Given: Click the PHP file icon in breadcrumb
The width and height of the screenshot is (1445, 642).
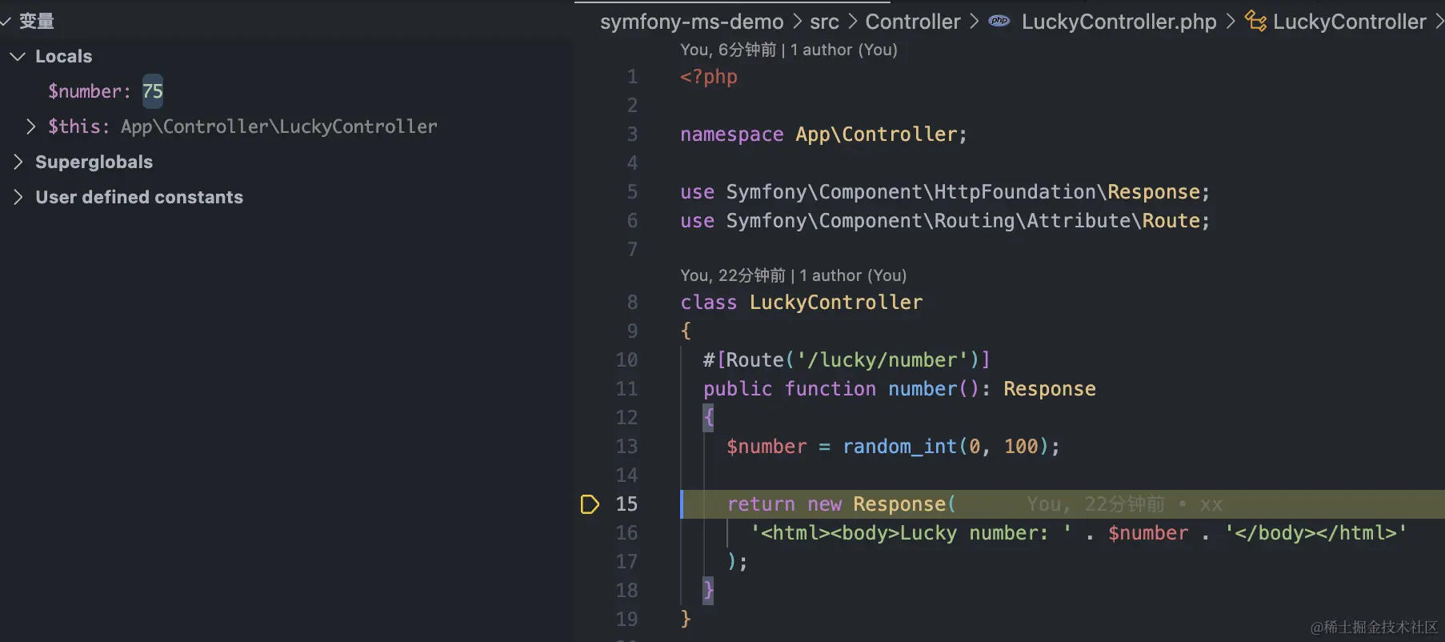Looking at the screenshot, I should 999,22.
